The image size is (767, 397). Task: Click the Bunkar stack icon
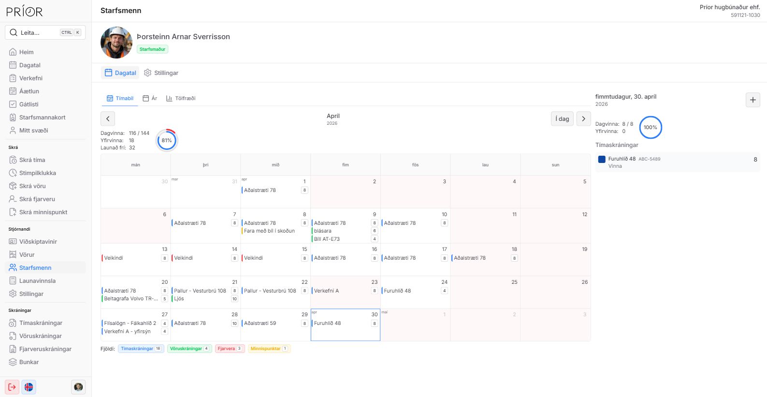click(x=13, y=362)
